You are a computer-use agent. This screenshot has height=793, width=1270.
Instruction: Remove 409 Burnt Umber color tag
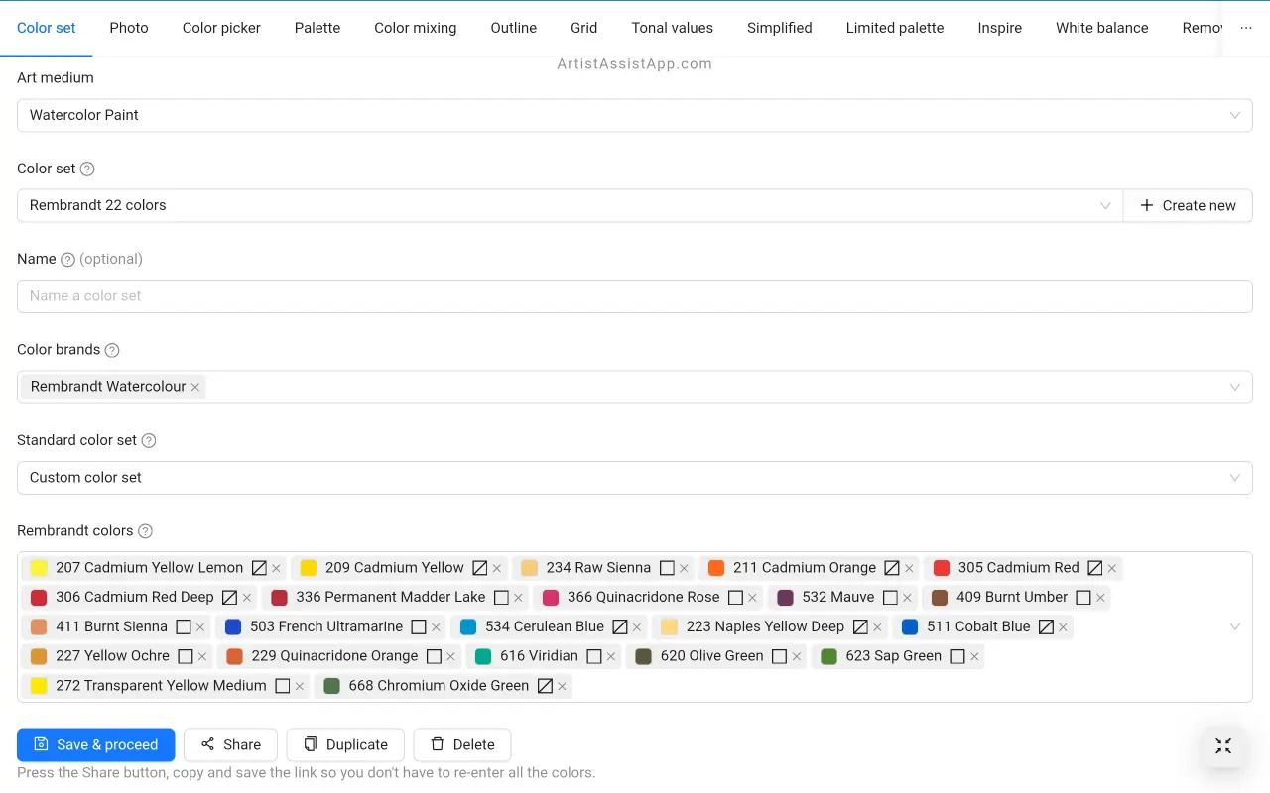pyautogui.click(x=1100, y=598)
